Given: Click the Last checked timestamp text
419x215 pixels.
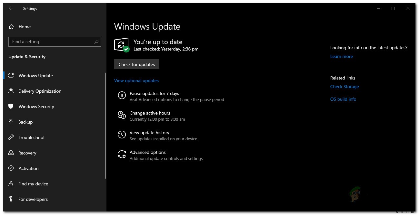Looking at the screenshot, I should pyautogui.click(x=166, y=49).
